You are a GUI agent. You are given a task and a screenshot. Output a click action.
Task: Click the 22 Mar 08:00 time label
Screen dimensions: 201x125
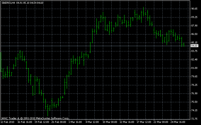160,122
